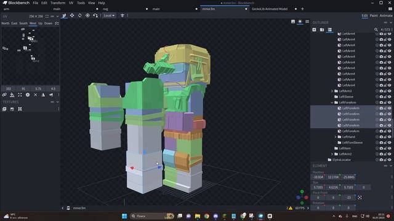Select the Pivot tool
This screenshot has width=394, height=221.
87,15
